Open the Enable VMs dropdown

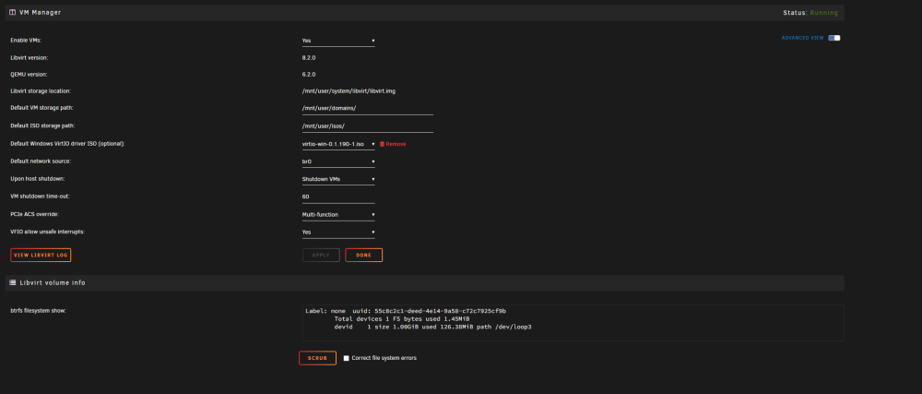click(338, 41)
